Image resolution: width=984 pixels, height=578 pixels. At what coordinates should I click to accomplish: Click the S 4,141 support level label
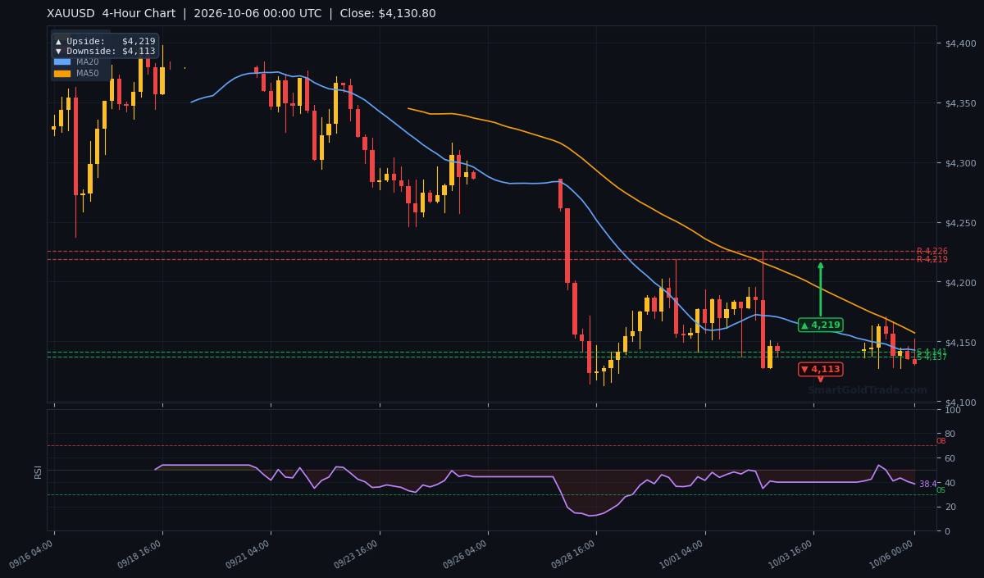click(932, 352)
